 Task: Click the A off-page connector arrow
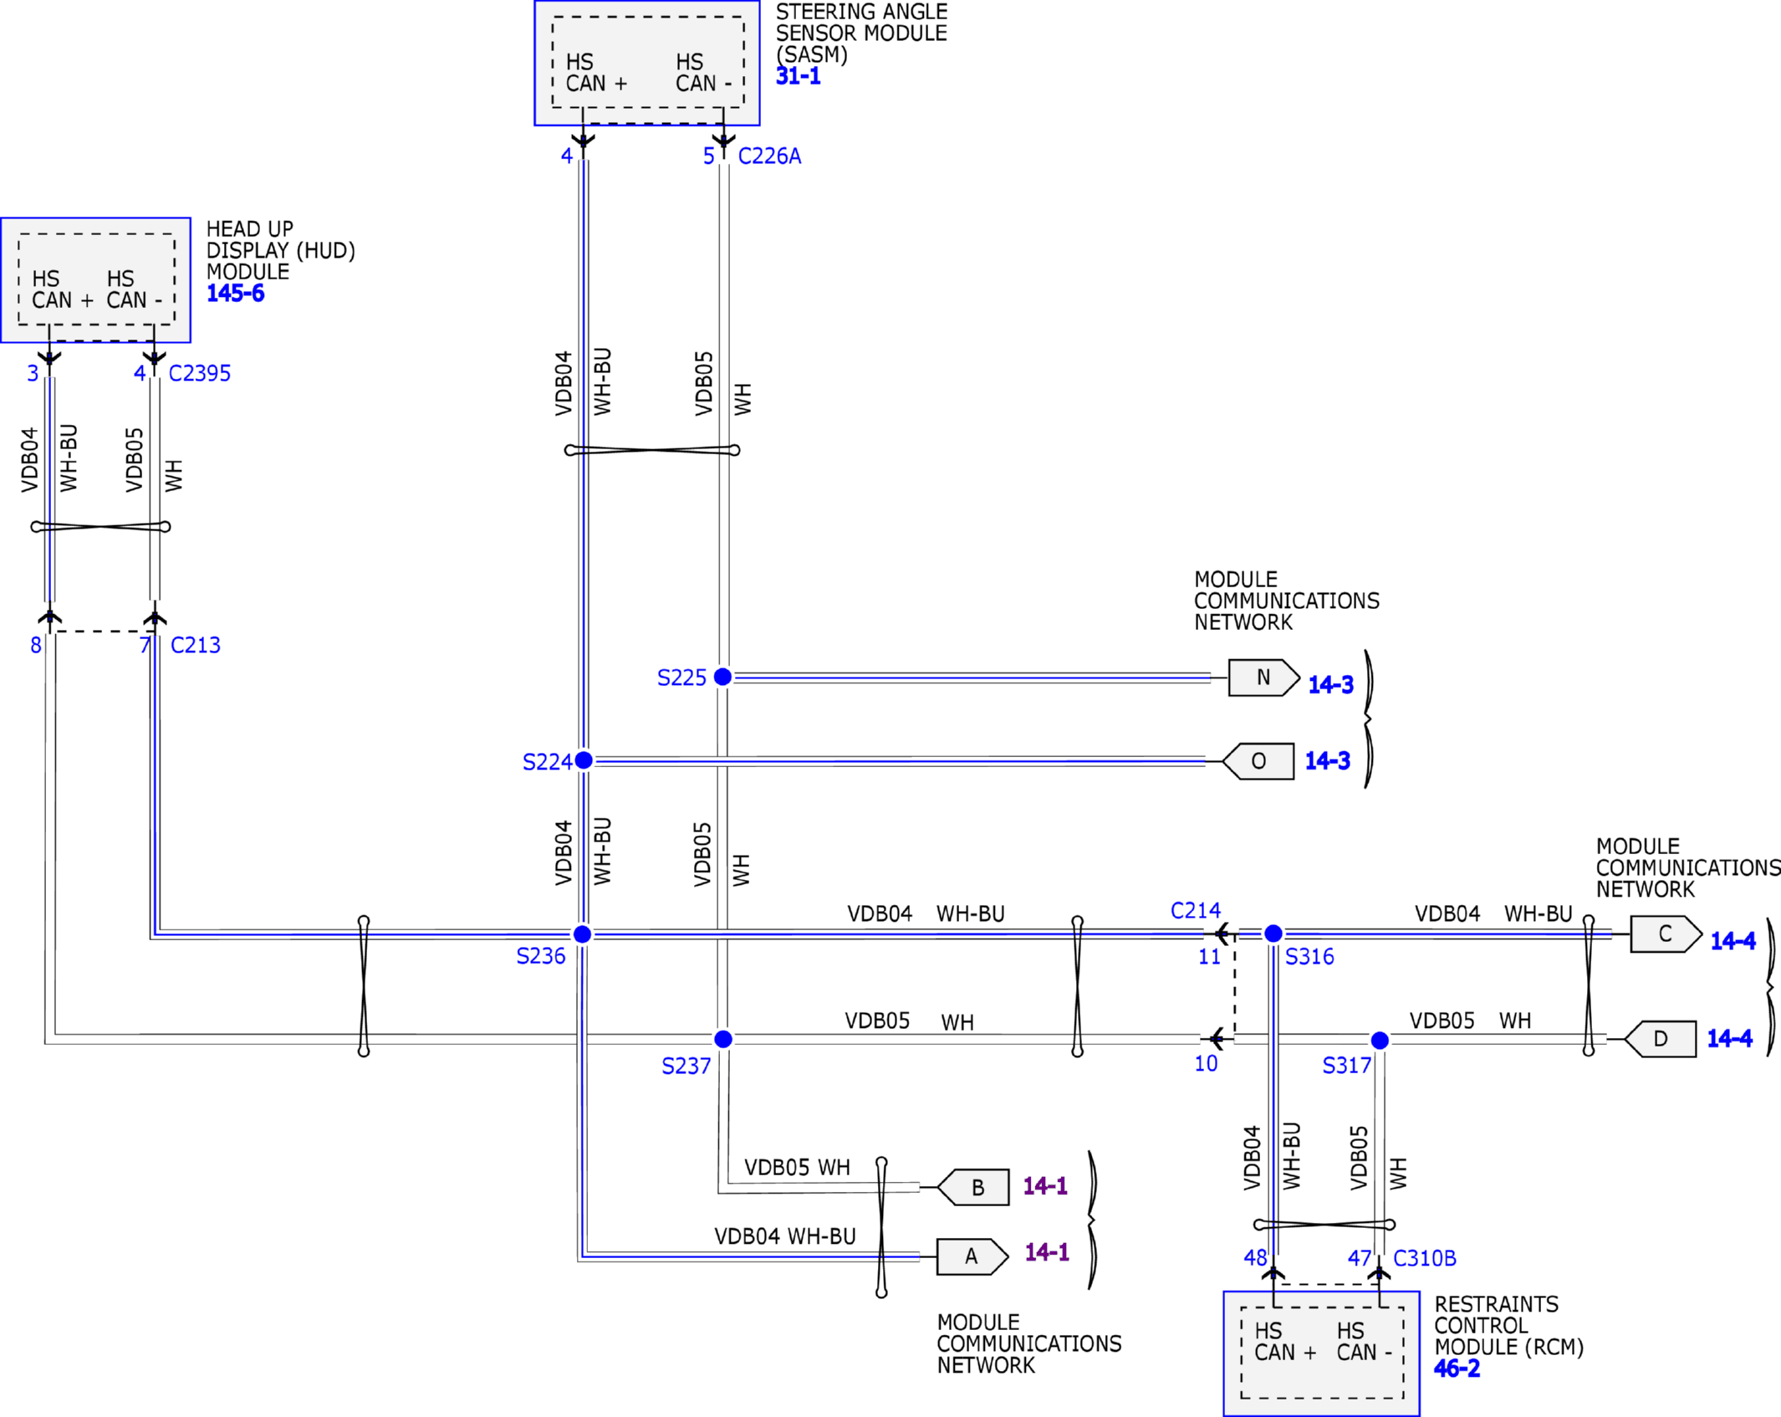(972, 1256)
